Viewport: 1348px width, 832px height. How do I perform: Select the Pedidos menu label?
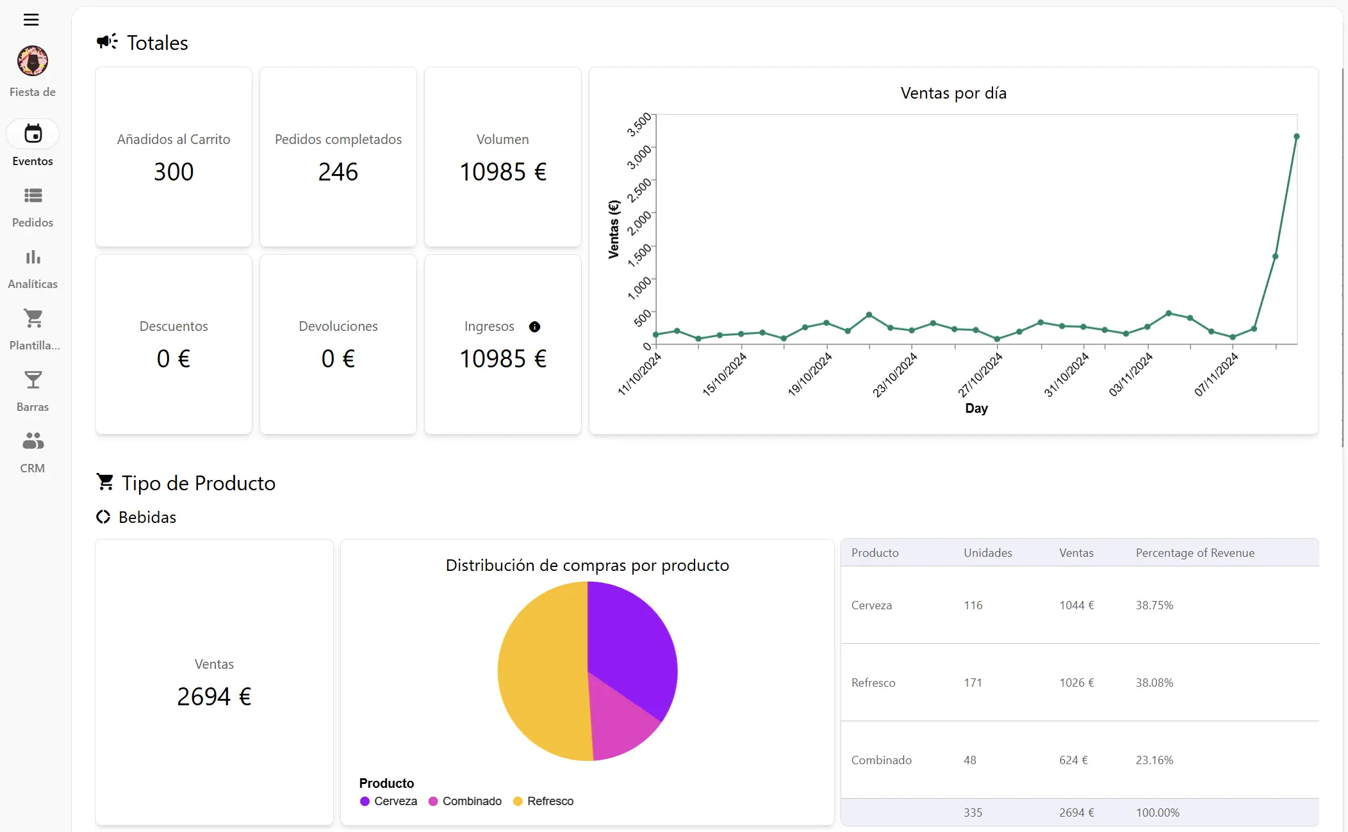click(33, 223)
